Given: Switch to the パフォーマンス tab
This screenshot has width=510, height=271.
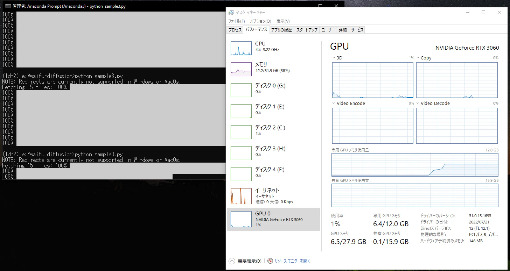Looking at the screenshot, I should 256,30.
